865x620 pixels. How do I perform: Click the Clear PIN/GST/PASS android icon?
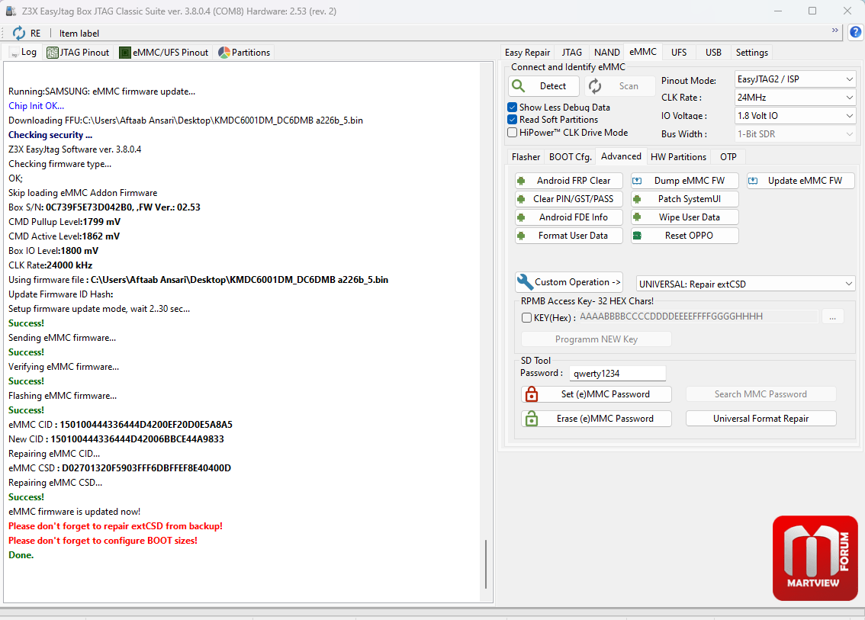[x=521, y=198]
